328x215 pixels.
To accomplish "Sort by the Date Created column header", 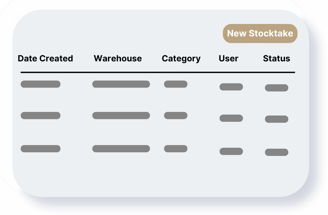I will click(45, 59).
